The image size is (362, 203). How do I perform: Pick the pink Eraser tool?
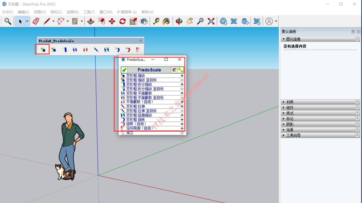coord(36,21)
